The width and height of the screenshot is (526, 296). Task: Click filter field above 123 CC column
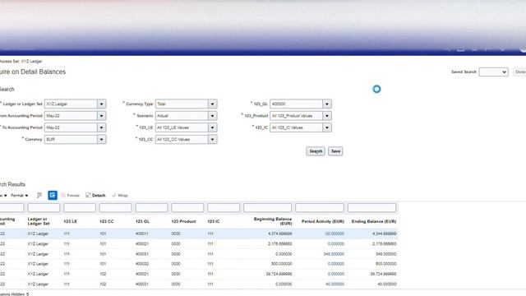pos(116,208)
